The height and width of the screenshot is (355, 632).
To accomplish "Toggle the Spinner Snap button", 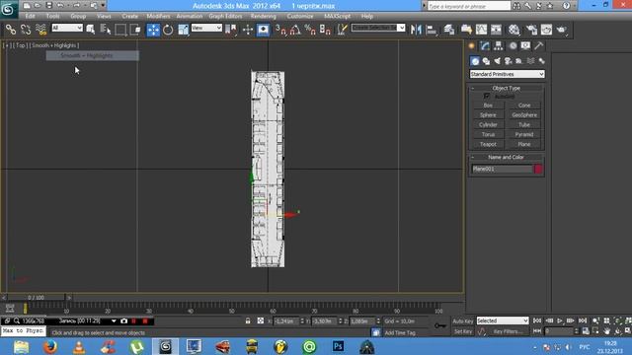I will [x=325, y=30].
